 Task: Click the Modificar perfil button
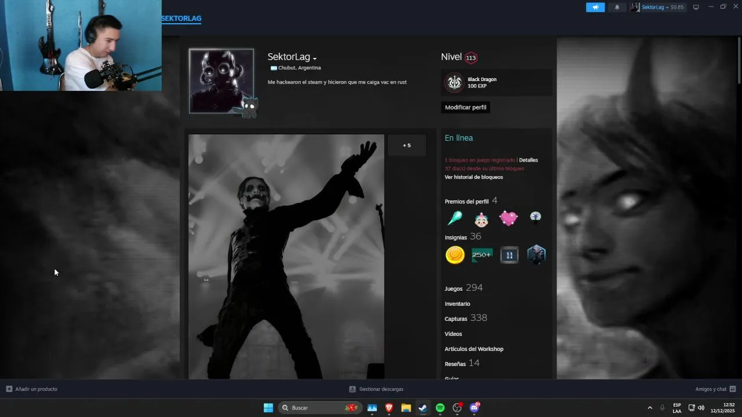point(465,107)
